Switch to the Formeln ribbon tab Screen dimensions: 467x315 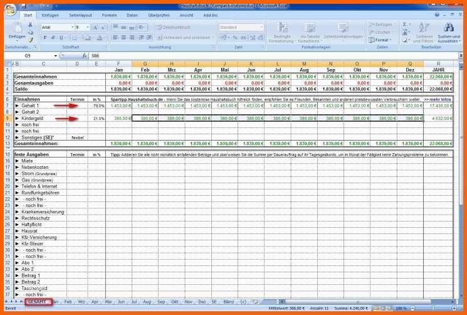click(x=109, y=15)
